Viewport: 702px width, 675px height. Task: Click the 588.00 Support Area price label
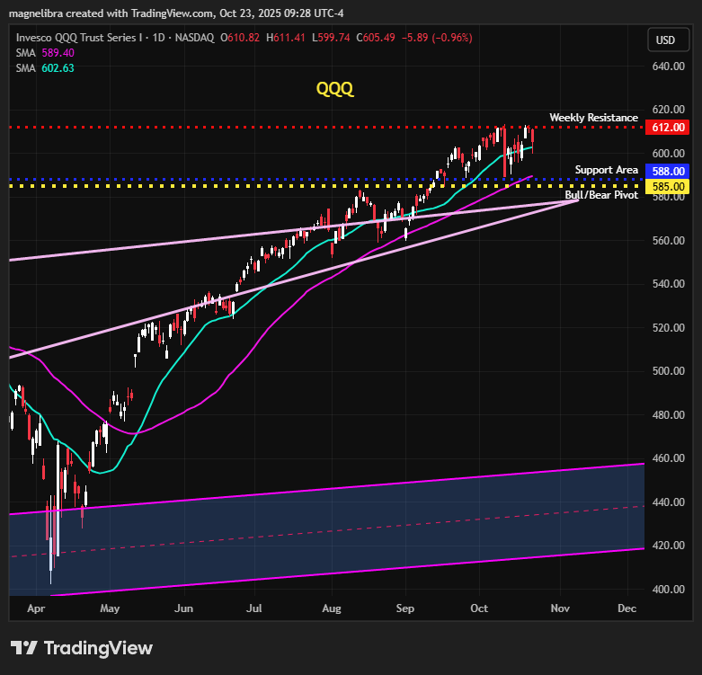(x=668, y=171)
